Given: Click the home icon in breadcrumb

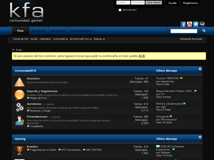Looking at the screenshot, I should 13,50.
